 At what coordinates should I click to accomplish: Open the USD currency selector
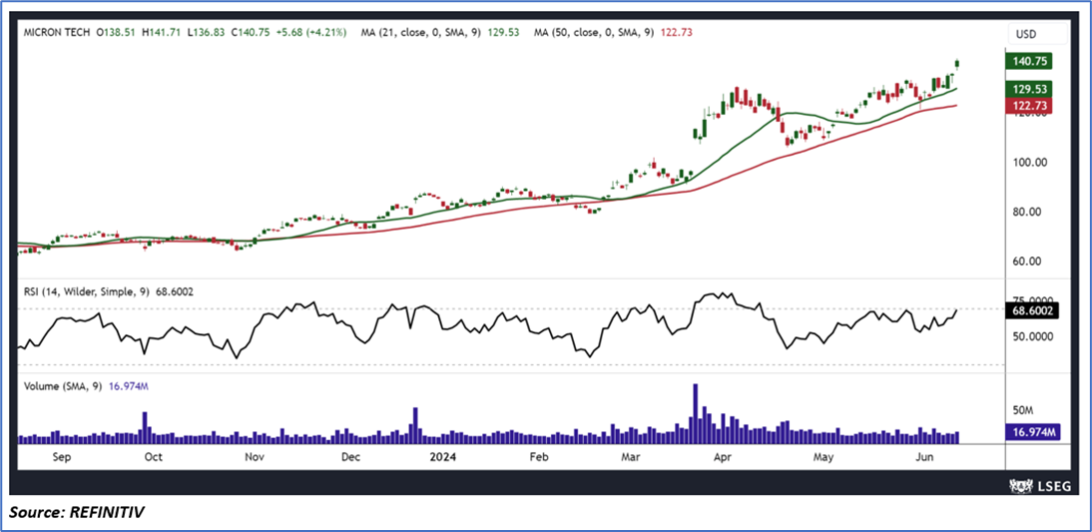pos(1038,33)
